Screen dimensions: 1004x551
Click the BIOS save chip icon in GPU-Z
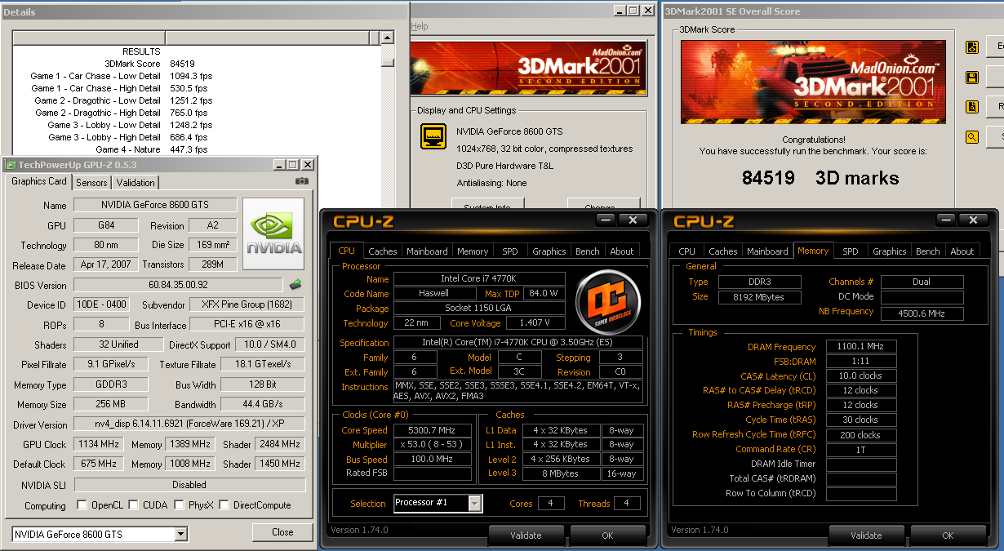coord(295,285)
